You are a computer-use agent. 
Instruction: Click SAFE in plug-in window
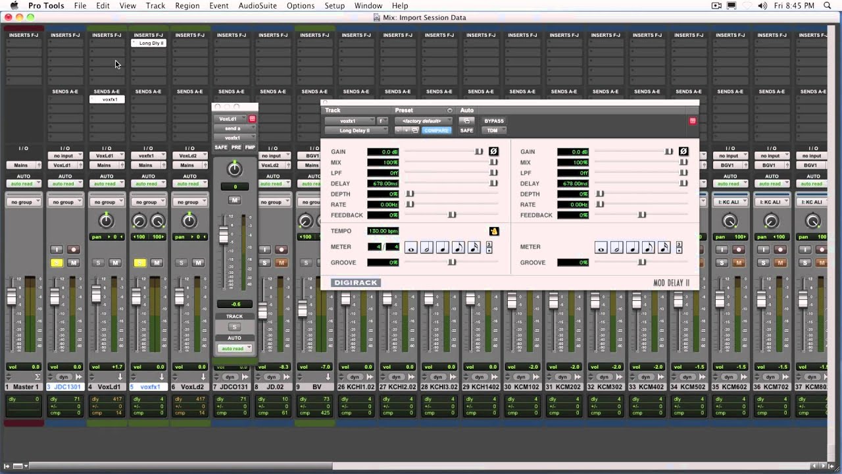point(466,130)
